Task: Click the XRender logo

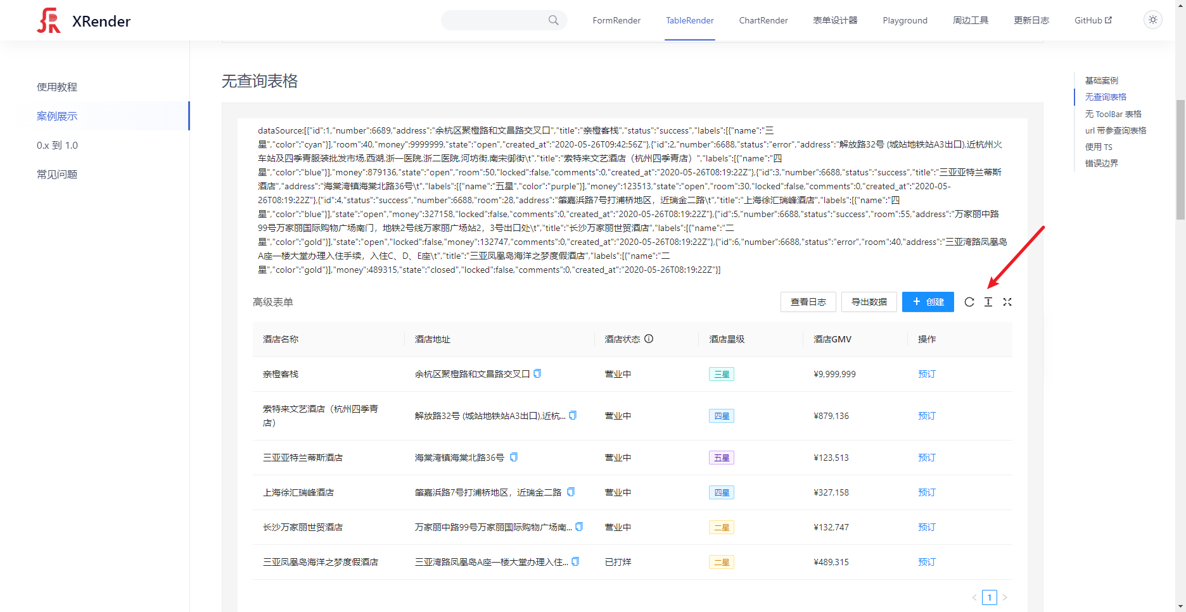Action: click(x=49, y=20)
